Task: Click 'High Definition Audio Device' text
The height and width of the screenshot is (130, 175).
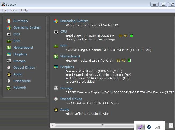Action: tap(88, 114)
